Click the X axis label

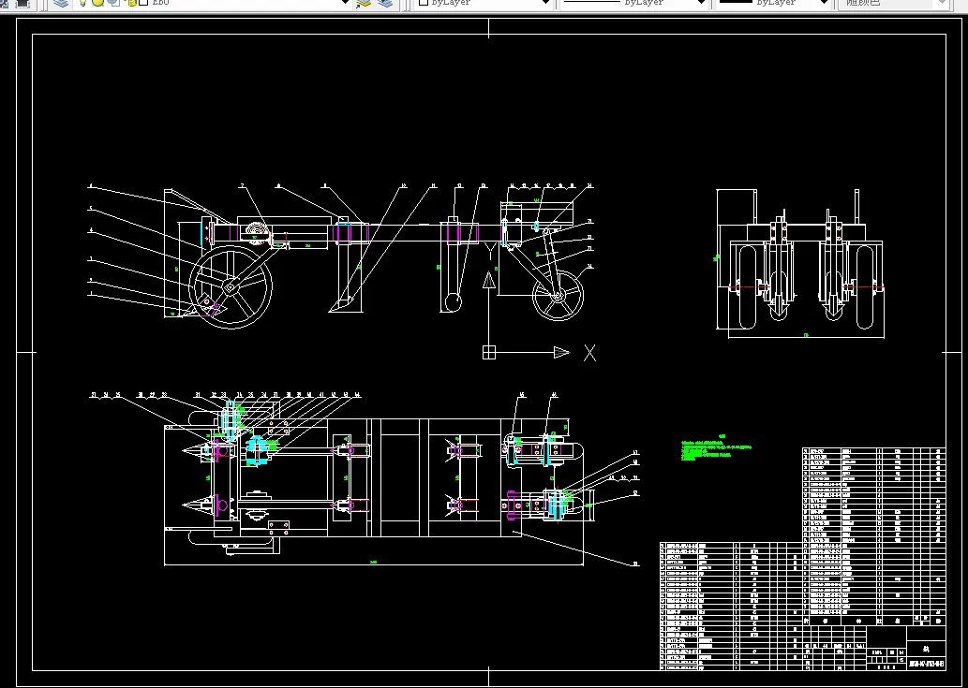coord(589,353)
